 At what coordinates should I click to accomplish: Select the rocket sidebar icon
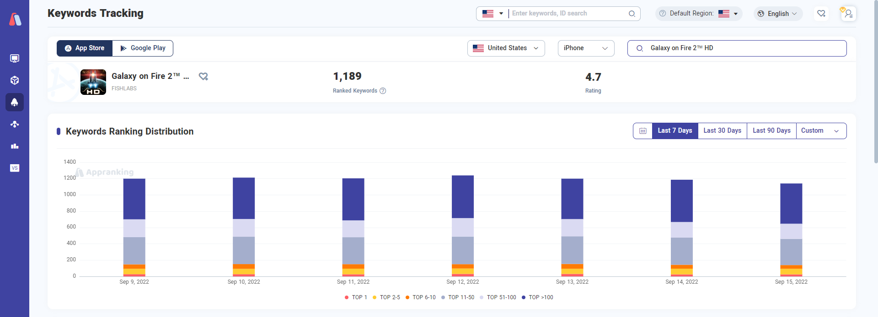click(x=15, y=102)
